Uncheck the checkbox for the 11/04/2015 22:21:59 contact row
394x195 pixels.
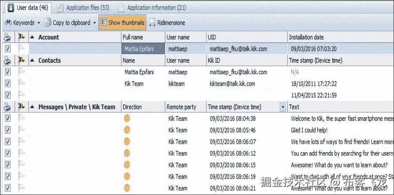click(8, 95)
